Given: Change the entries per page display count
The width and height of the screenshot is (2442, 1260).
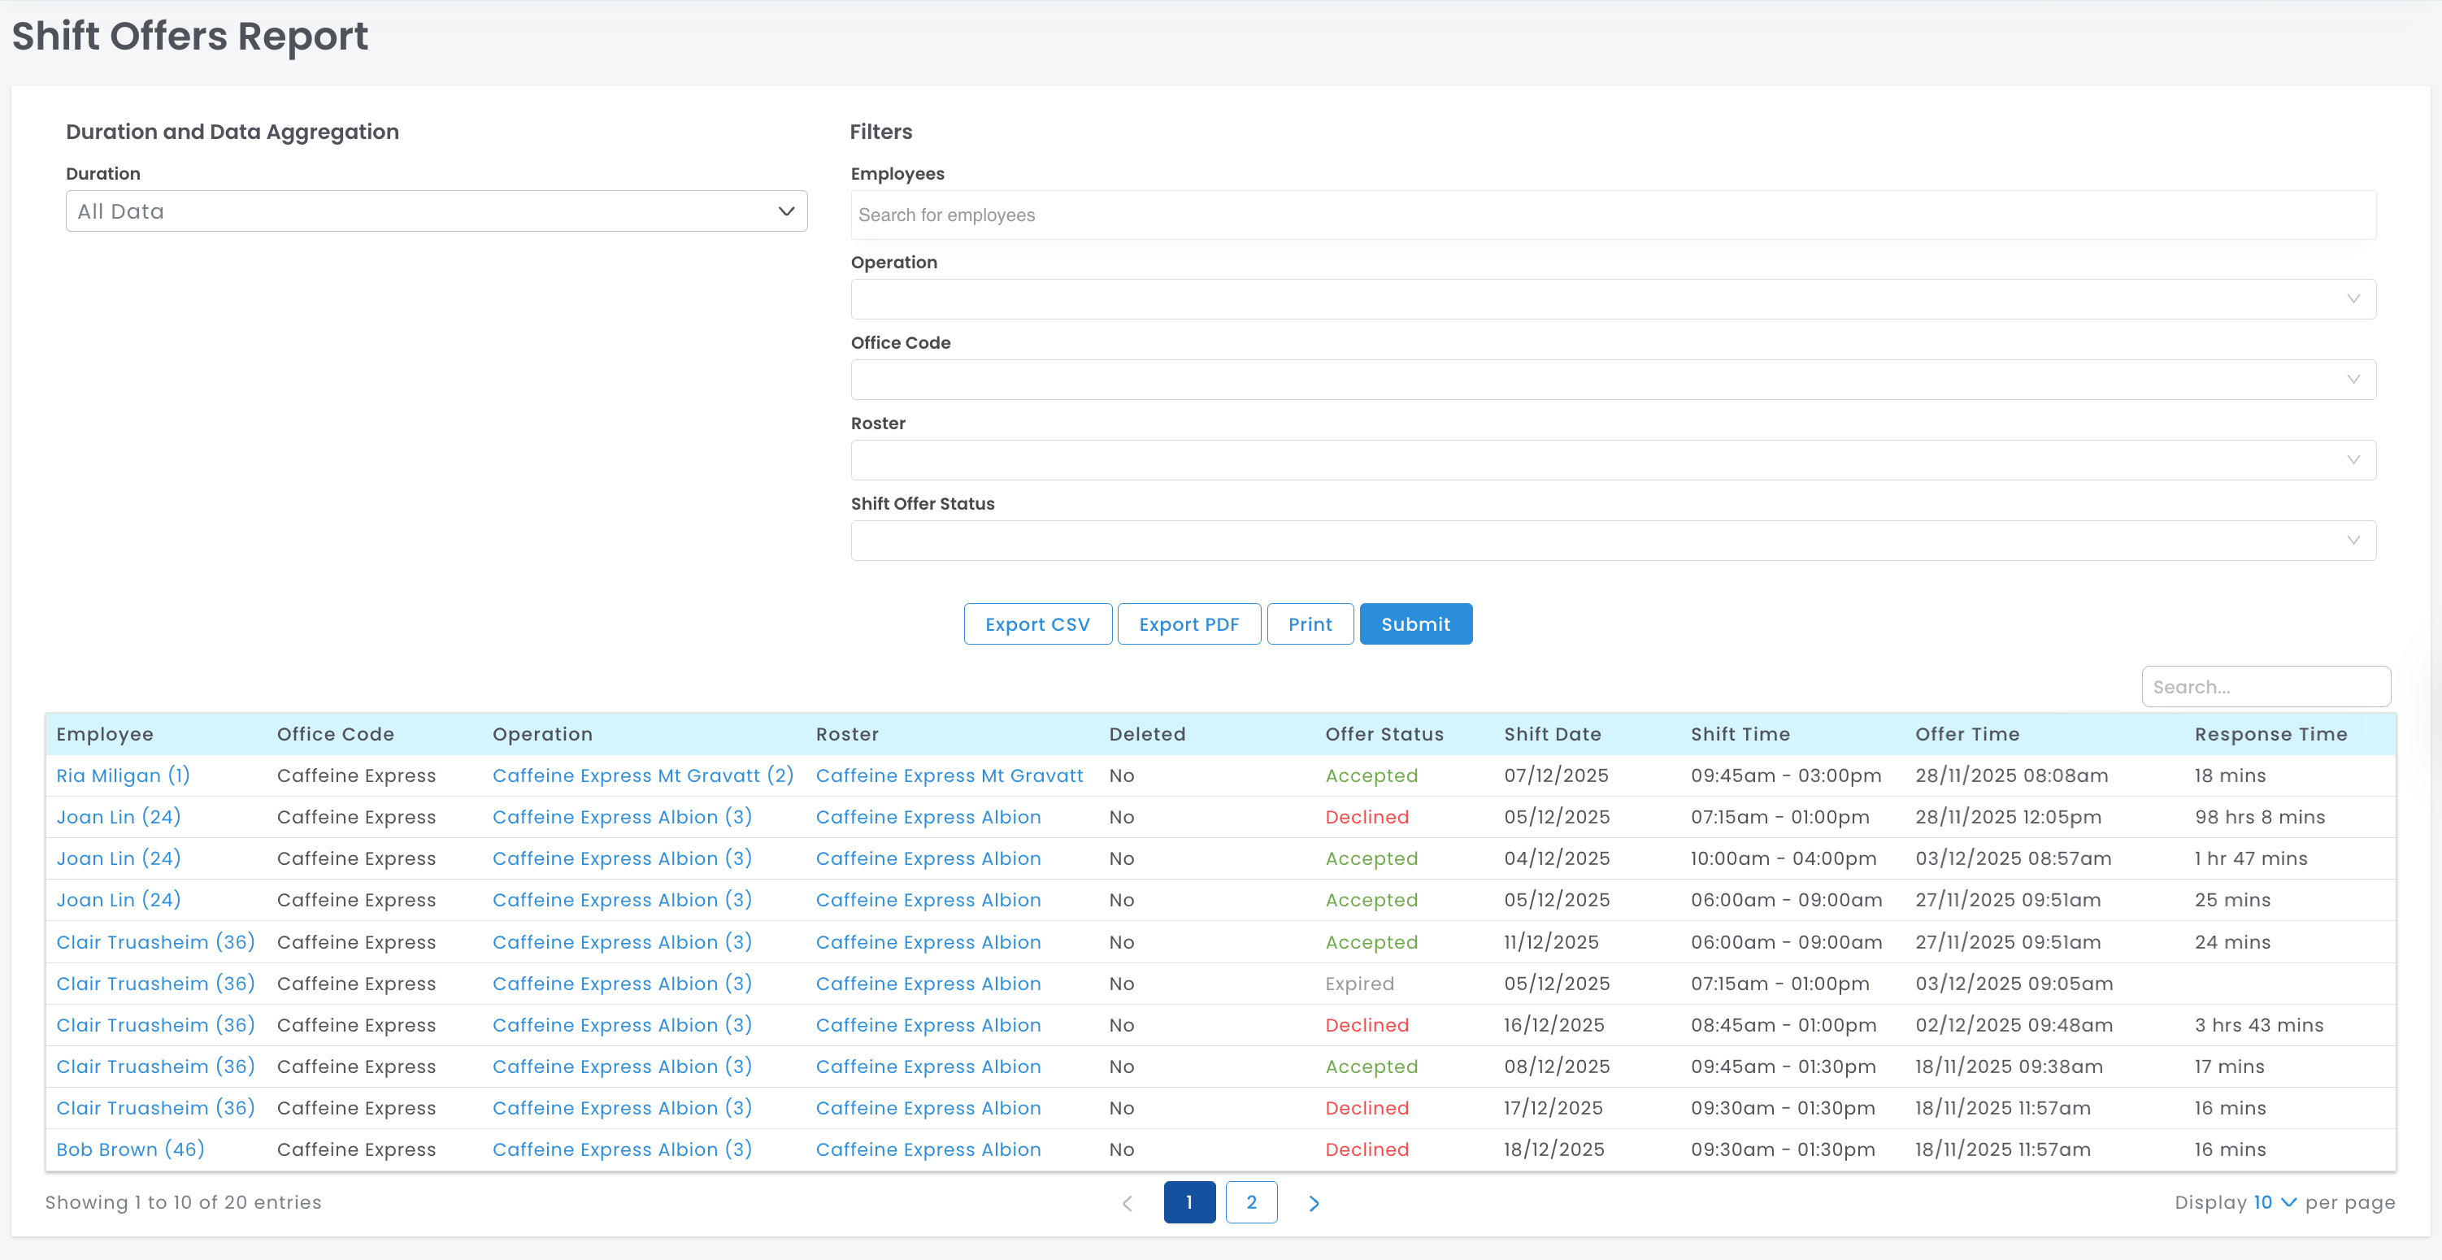Looking at the screenshot, I should coord(2273,1202).
